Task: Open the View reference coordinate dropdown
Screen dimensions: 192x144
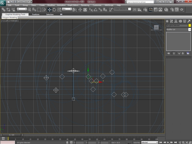Action: (67, 9)
